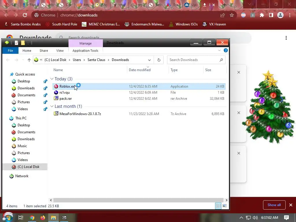Collapse the Last month group

point(52,106)
